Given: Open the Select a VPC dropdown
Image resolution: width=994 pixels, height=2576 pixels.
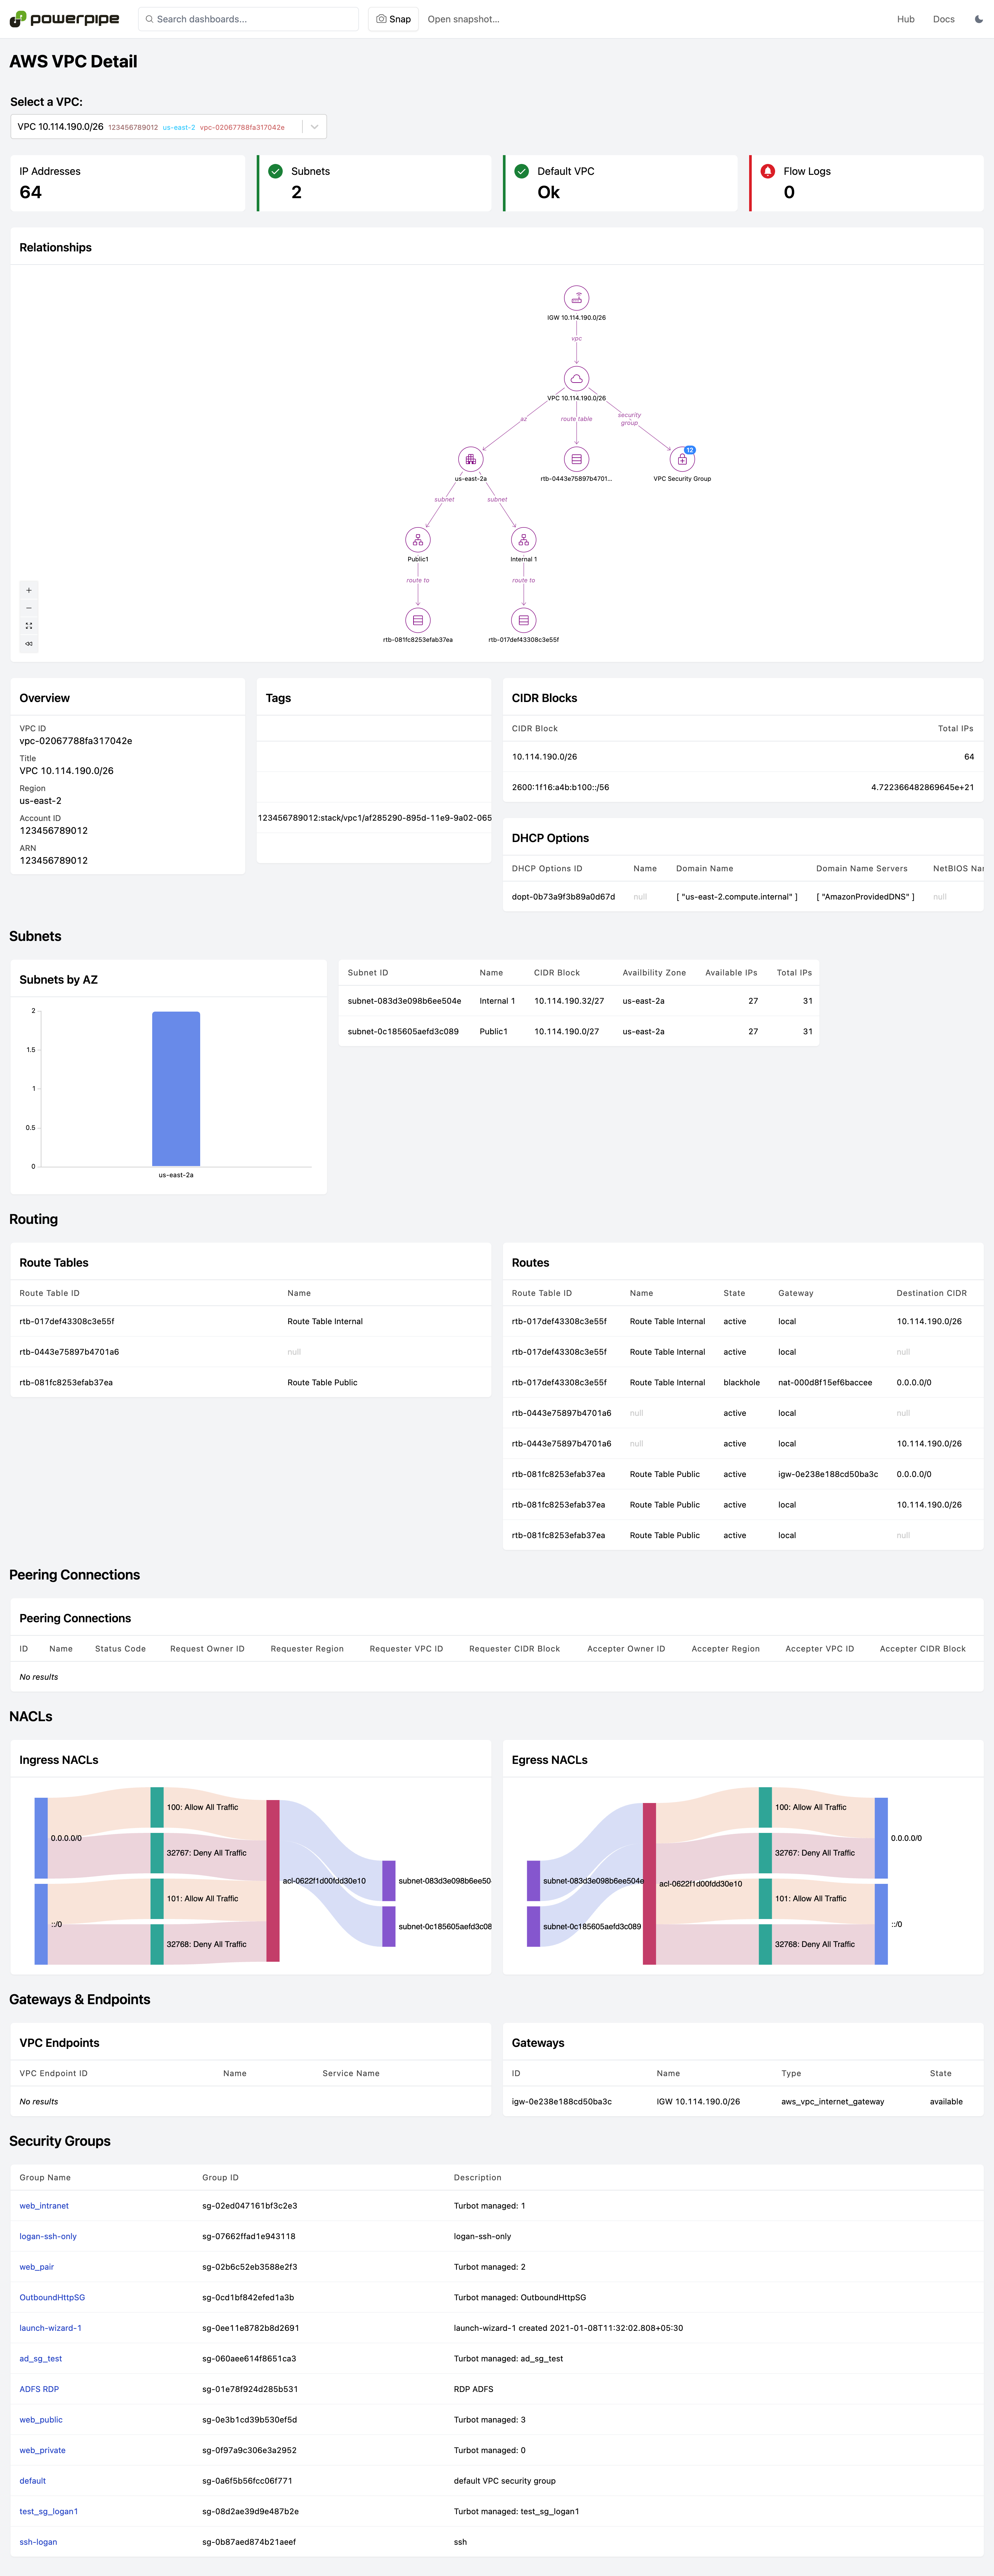Looking at the screenshot, I should [x=314, y=127].
